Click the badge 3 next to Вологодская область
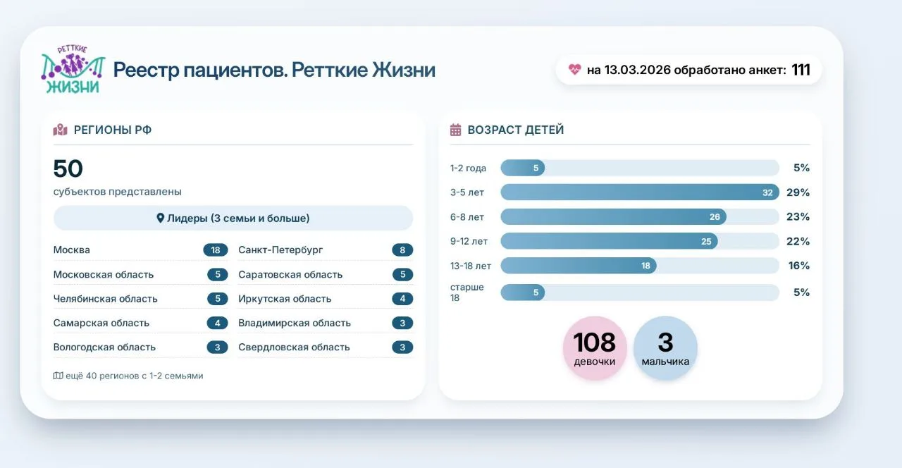 pyautogui.click(x=218, y=347)
